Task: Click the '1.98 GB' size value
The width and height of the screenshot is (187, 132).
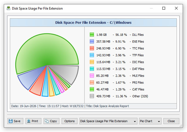Action: (102, 35)
